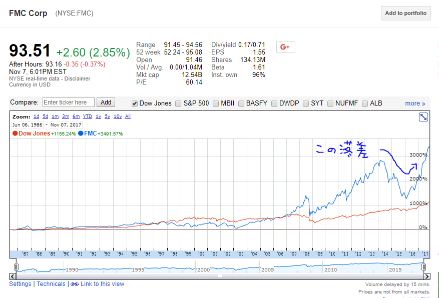The width and height of the screenshot is (439, 298).
Task: Click the NYSE:FMC ticker text
Action: pyautogui.click(x=74, y=13)
